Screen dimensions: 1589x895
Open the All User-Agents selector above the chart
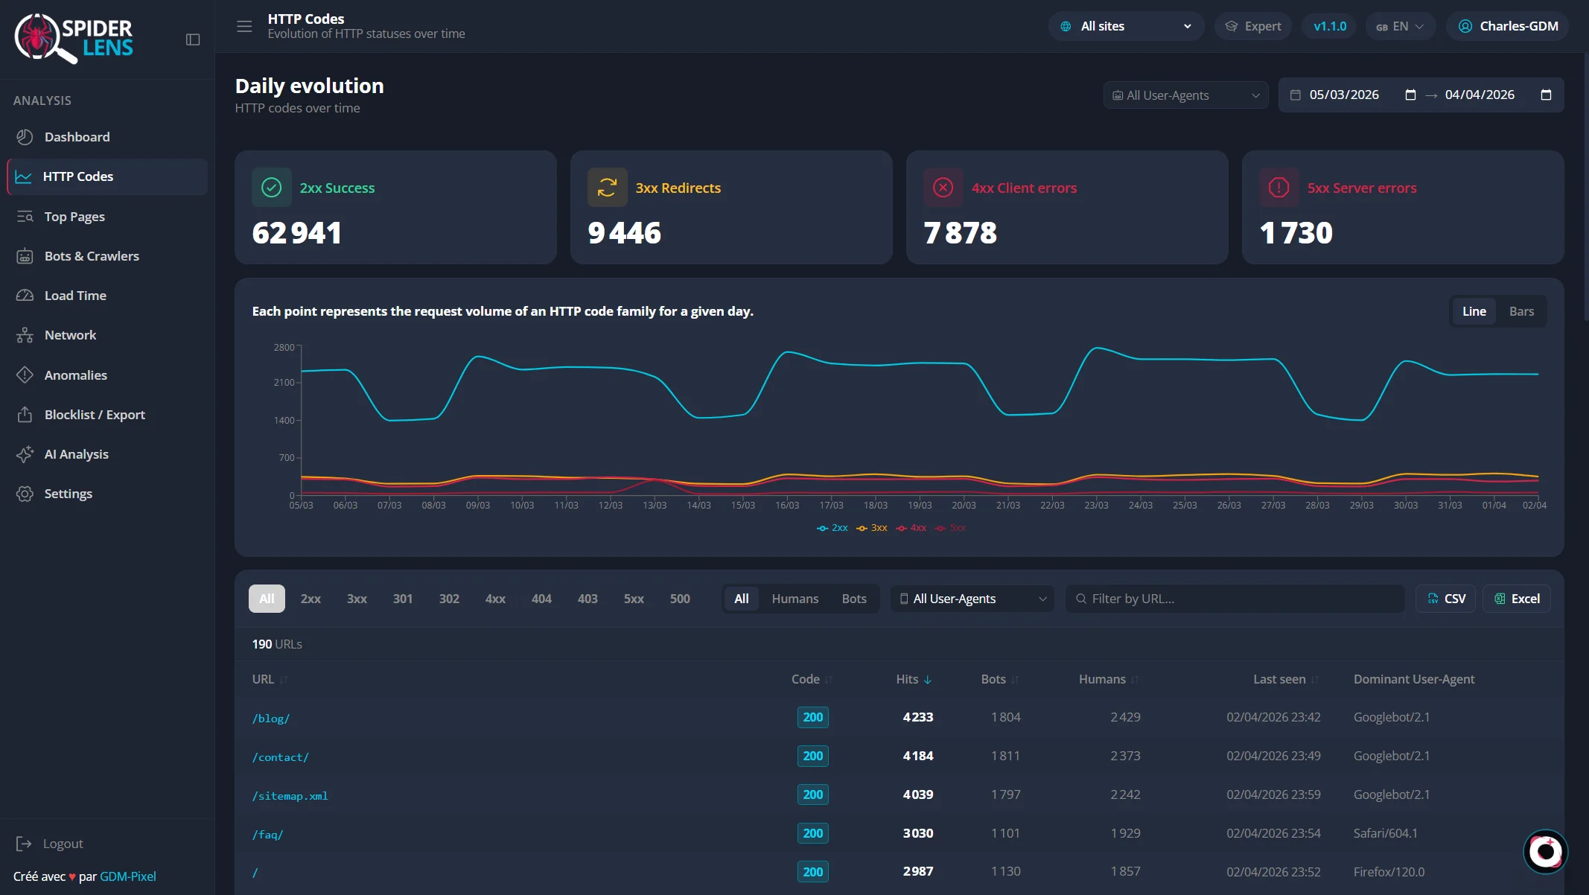1185,95
